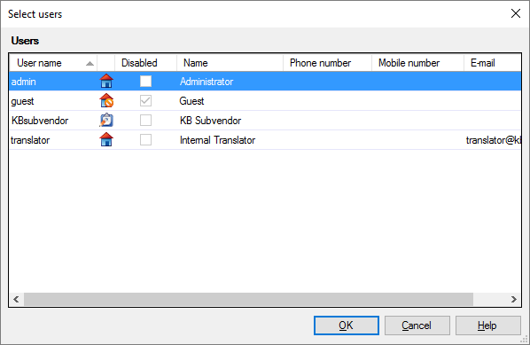Toggle Disabled checkbox for guest
This screenshot has width=530, height=345.
(145, 101)
